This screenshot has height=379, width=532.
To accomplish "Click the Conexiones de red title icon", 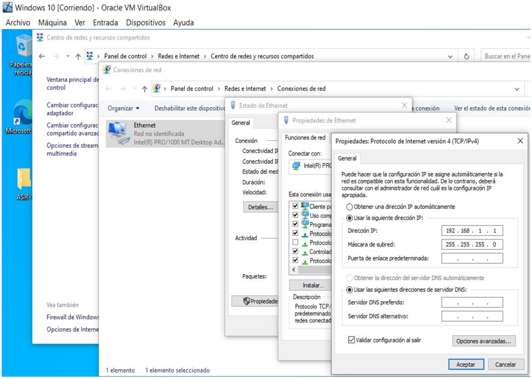I will pyautogui.click(x=106, y=69).
